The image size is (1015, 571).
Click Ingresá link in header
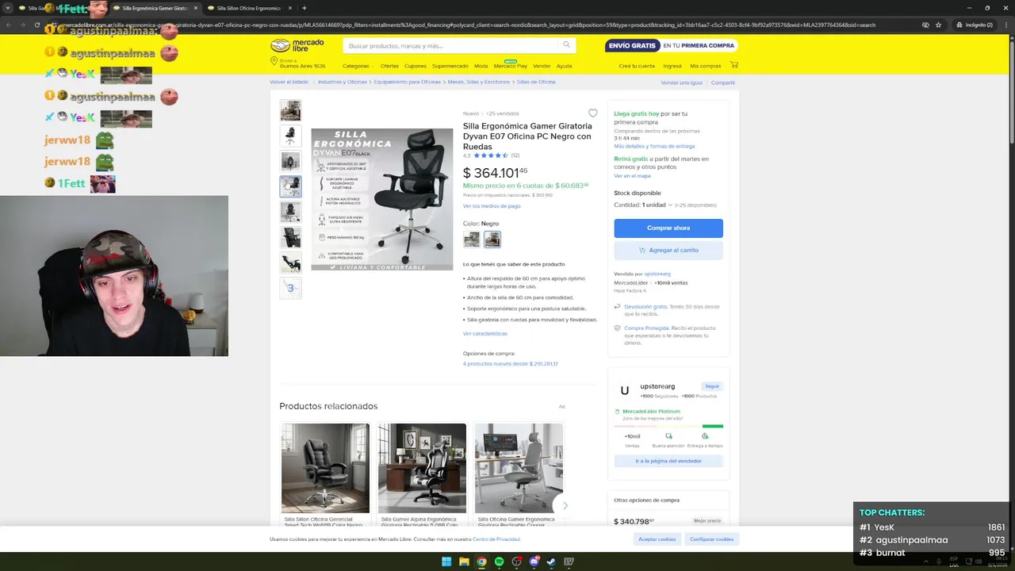pyautogui.click(x=672, y=66)
